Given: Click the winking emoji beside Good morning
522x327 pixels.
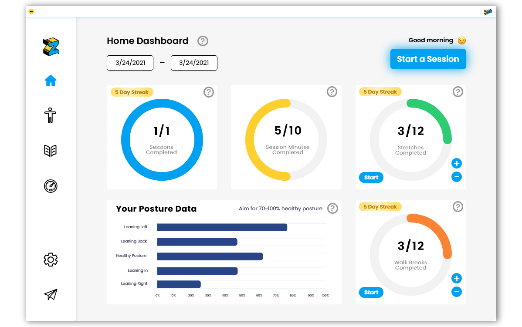Looking at the screenshot, I should point(462,40).
